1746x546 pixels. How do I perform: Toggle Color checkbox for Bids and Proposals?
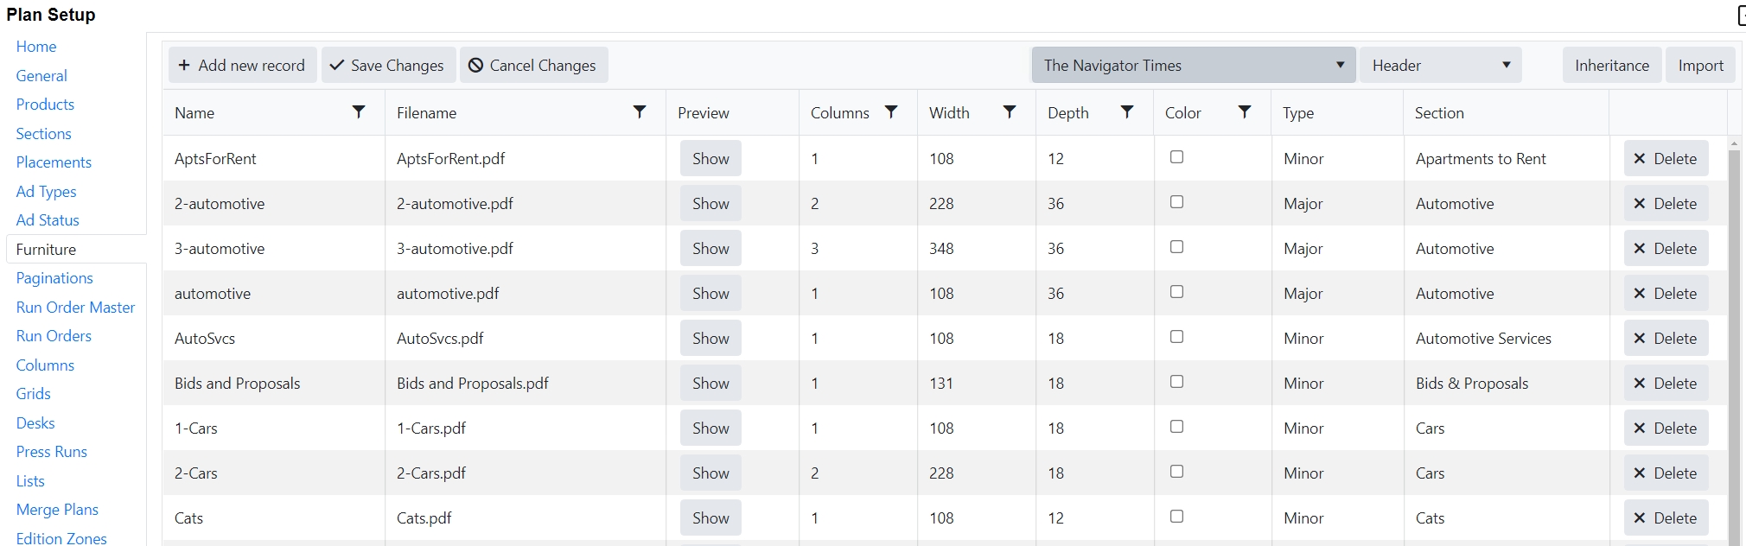[1176, 382]
